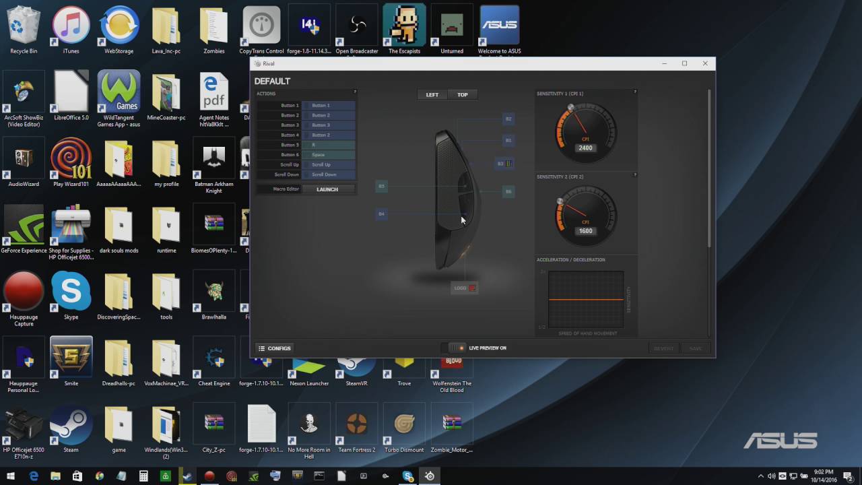Open Button 4 row action assignment
The height and width of the screenshot is (485, 862).
[329, 135]
